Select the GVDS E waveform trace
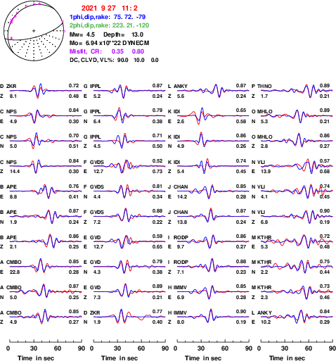The height and width of the screenshot is (361, 336). coord(129,166)
